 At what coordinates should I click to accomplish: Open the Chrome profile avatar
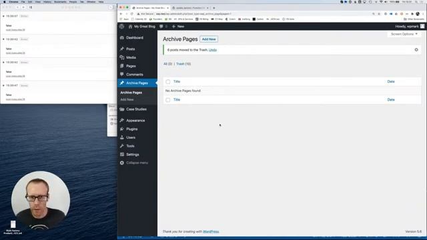click(x=418, y=13)
